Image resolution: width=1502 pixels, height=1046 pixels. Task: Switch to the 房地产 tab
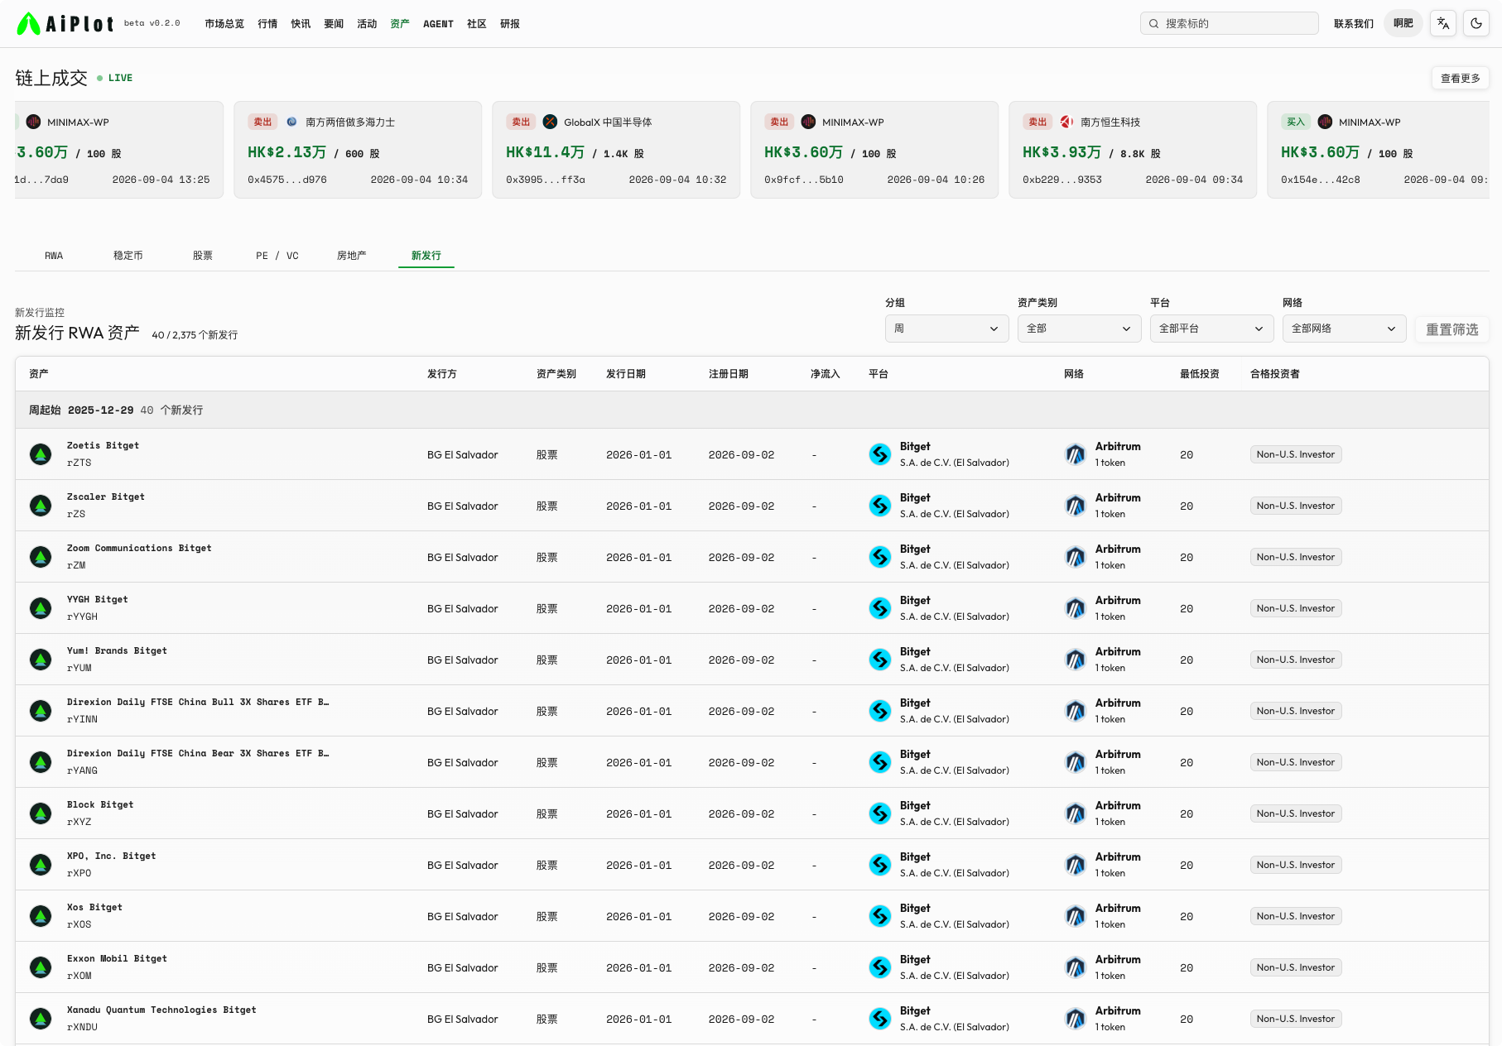pos(352,256)
